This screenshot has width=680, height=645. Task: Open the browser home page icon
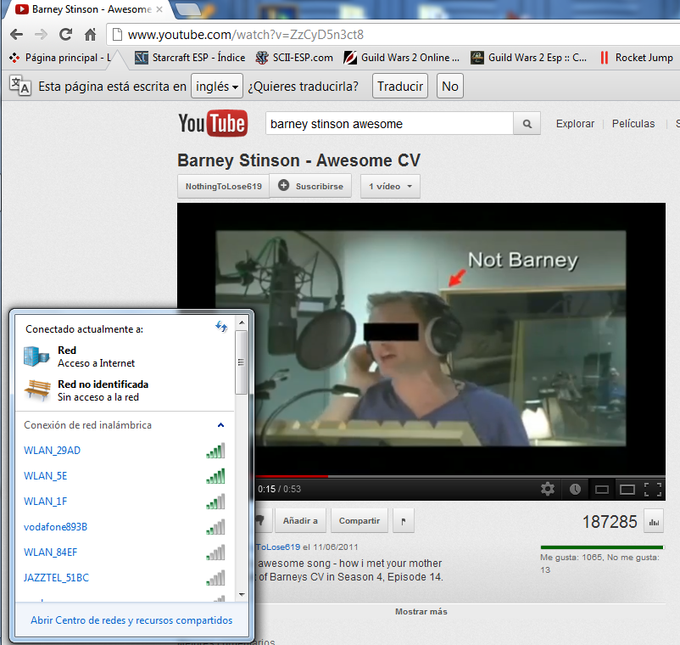tap(90, 34)
